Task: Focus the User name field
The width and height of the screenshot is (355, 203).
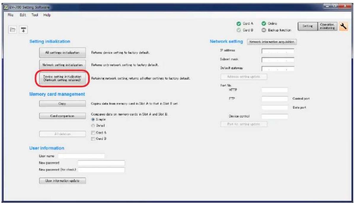Action: 81,156
